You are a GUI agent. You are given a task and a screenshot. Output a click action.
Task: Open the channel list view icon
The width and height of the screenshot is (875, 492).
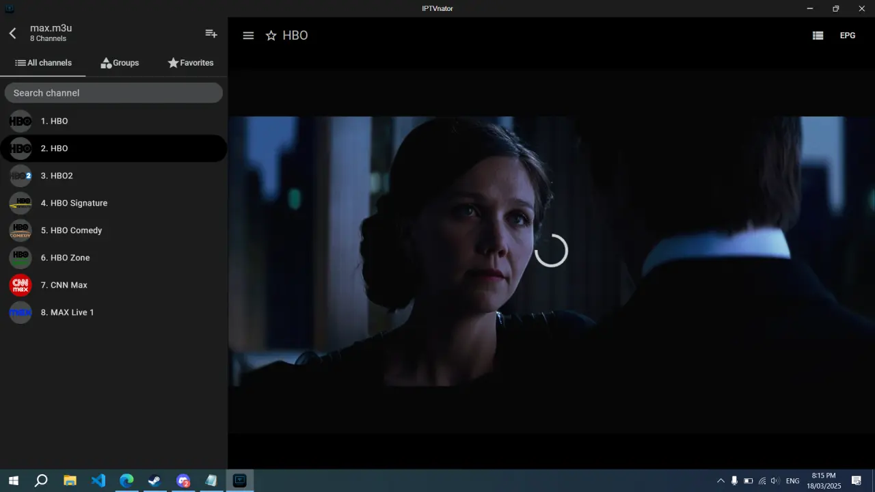coord(818,36)
